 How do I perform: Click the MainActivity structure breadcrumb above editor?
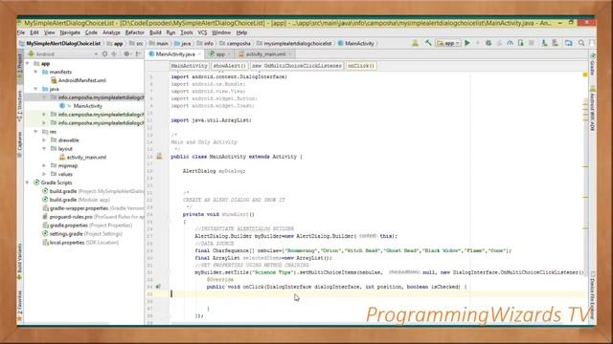(x=190, y=66)
